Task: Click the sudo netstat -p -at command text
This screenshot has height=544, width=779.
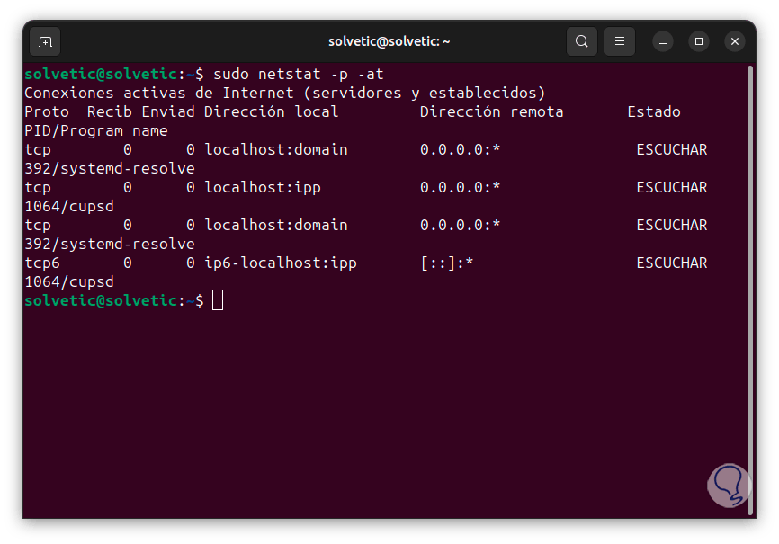Action: (298, 74)
